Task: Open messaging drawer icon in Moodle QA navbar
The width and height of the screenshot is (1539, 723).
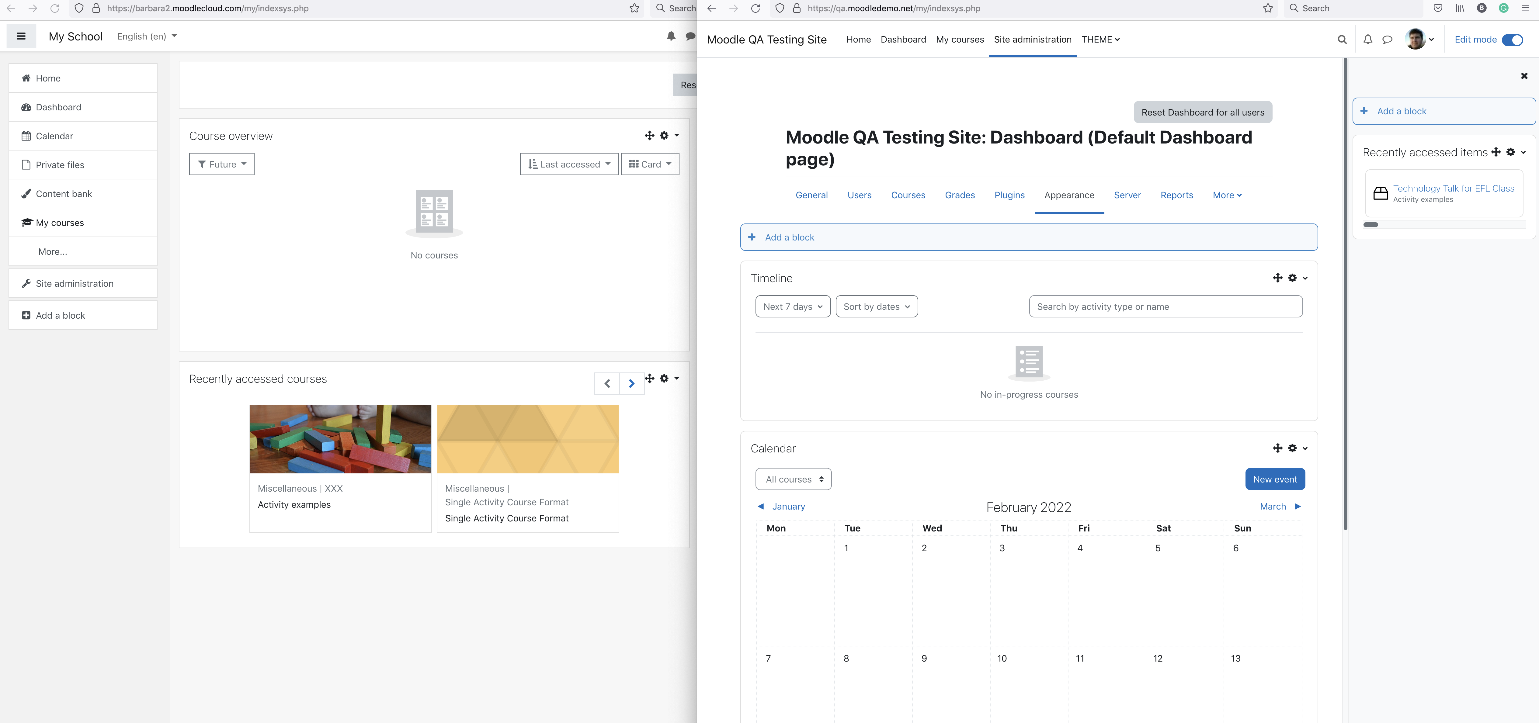Action: [1387, 40]
